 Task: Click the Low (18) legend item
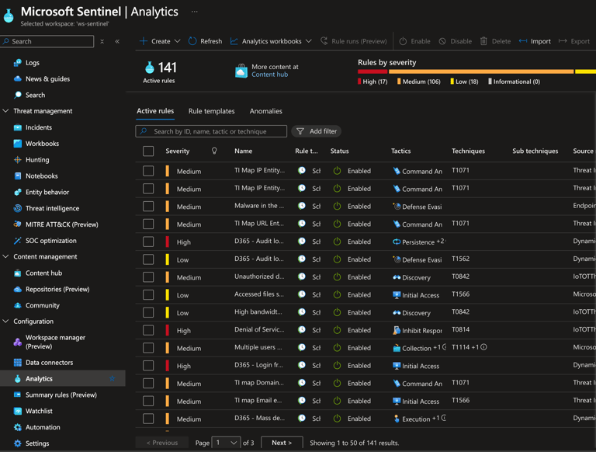coord(464,82)
